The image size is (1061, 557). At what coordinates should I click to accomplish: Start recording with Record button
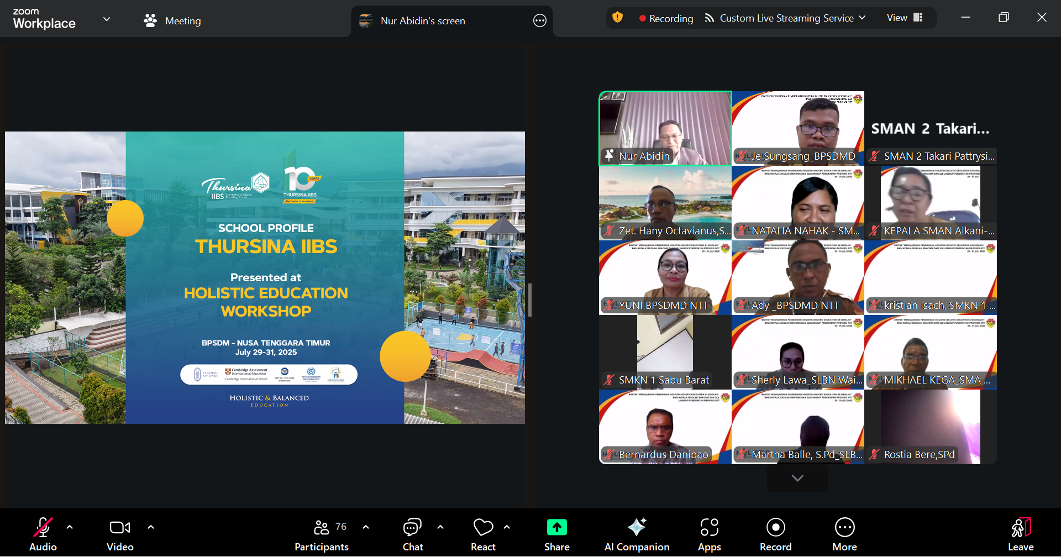775,534
